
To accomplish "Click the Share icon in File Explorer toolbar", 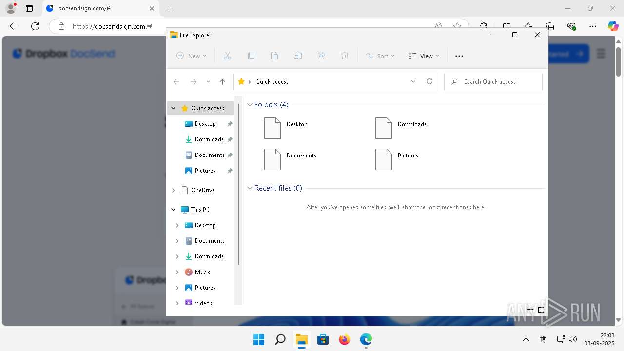I will point(321,56).
